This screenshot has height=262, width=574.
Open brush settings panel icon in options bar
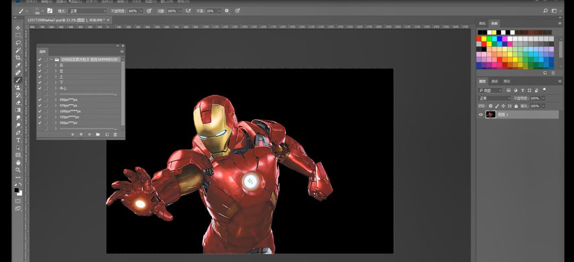coord(50,11)
